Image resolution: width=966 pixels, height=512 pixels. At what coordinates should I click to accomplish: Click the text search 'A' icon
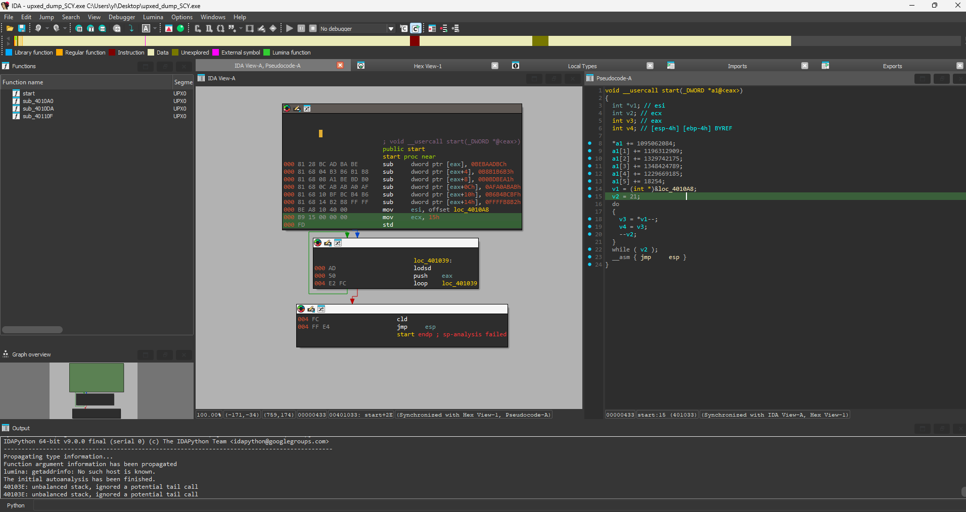(x=146, y=29)
